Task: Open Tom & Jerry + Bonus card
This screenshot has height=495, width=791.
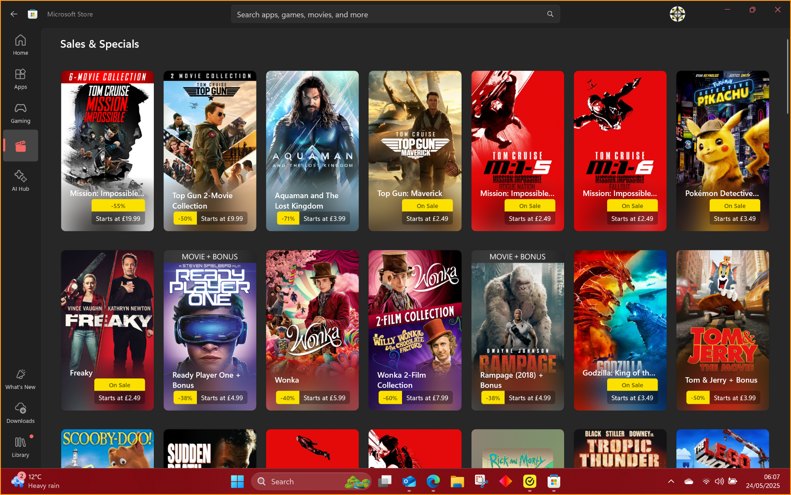Action: click(723, 330)
